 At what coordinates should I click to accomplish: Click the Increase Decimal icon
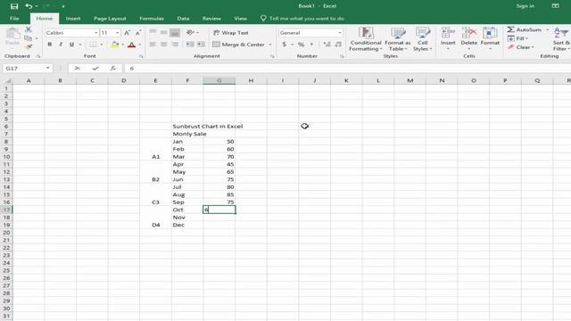coord(327,45)
